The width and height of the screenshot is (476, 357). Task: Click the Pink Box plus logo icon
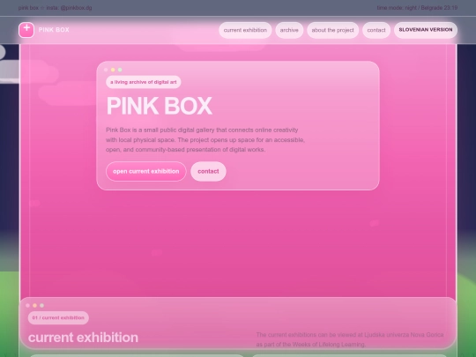click(26, 30)
